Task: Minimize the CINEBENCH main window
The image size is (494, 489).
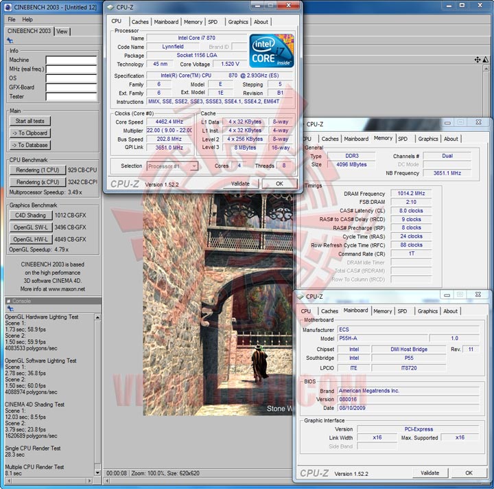Action: pyautogui.click(x=449, y=5)
